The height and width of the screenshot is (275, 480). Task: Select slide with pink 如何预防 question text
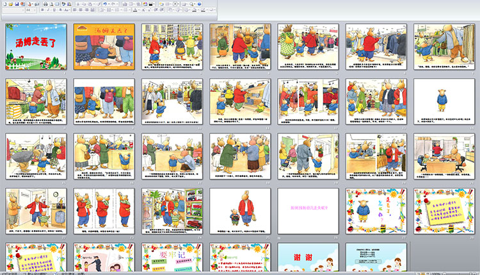point(308,212)
